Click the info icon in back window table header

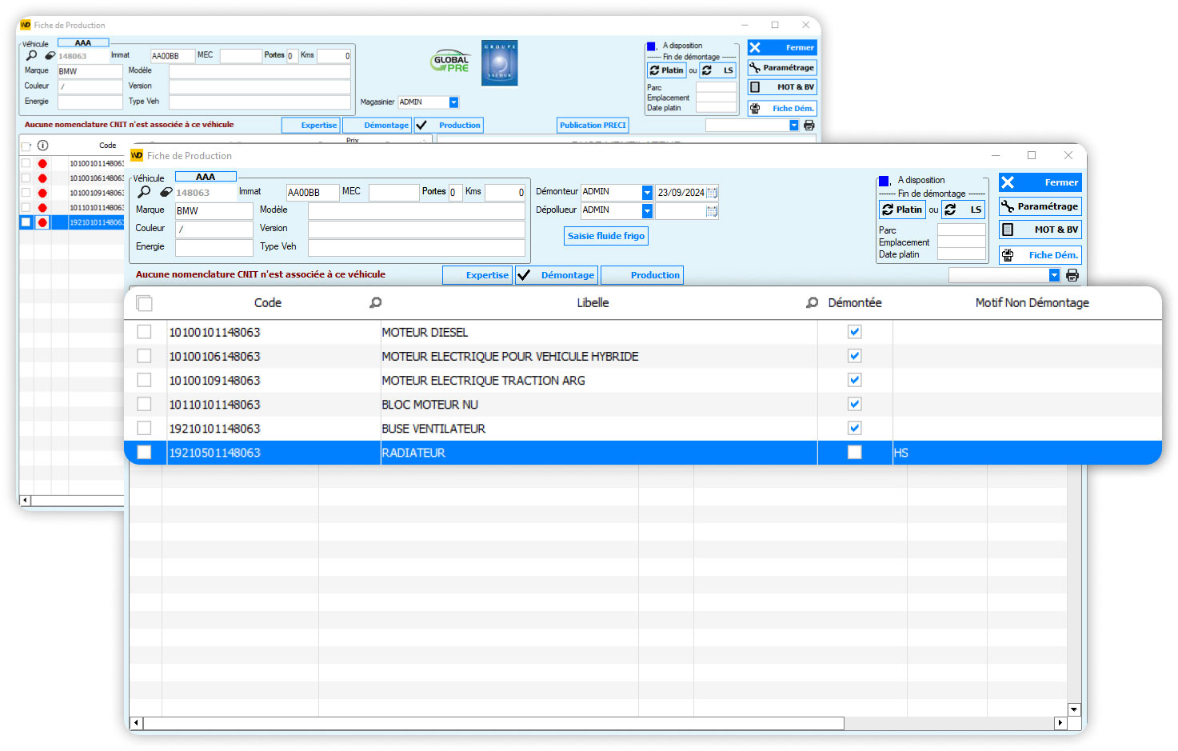[42, 146]
